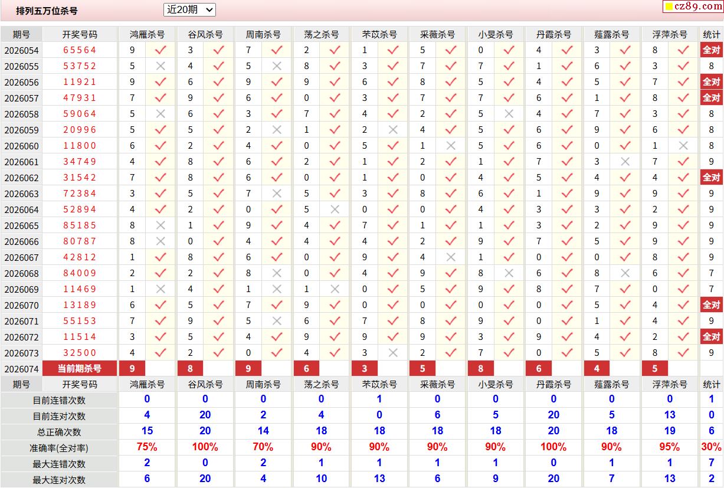Click the X mark for 周南杀号 in row 2026055
Viewport: 724px width, 488px height.
(277, 66)
